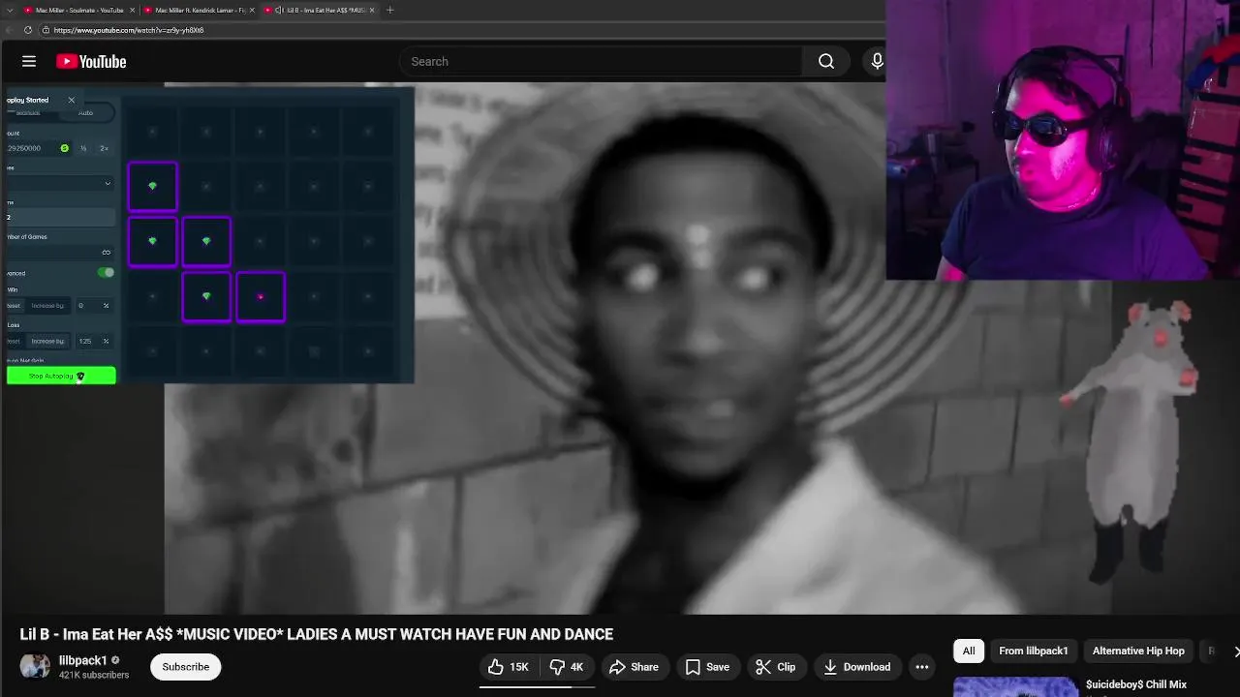1240x697 pixels.
Task: Open a new browser tab
Action: pyautogui.click(x=389, y=10)
